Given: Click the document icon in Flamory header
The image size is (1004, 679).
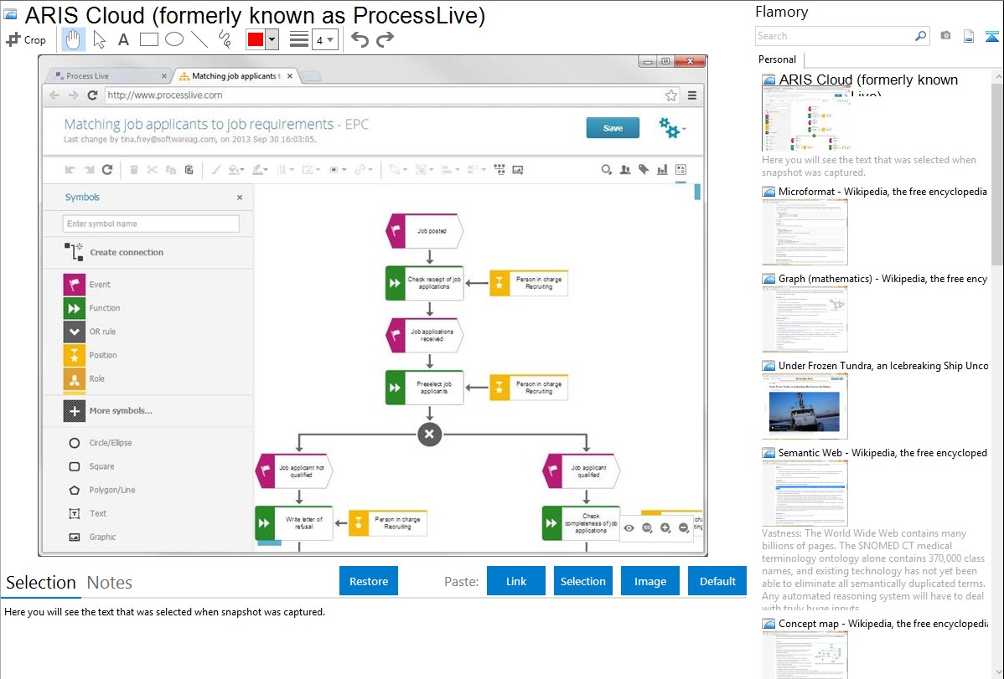Looking at the screenshot, I should (969, 36).
